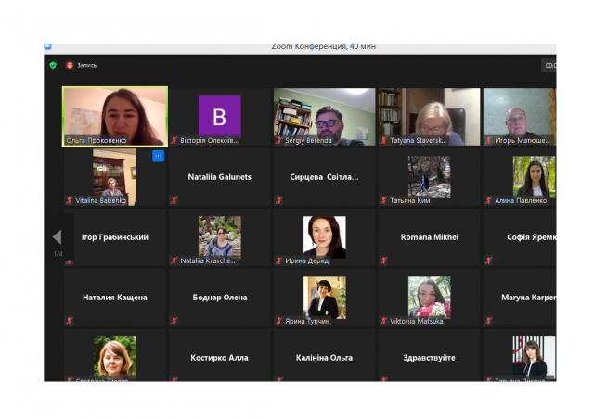This screenshot has height=419, width=594.
Task: Click the green encryption shield icon
Action: pyautogui.click(x=53, y=65)
